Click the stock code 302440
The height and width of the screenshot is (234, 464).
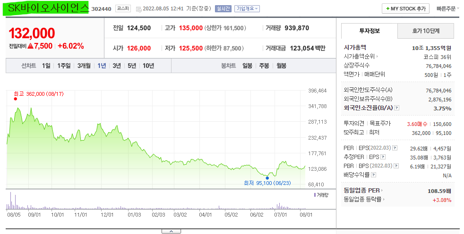101,9
